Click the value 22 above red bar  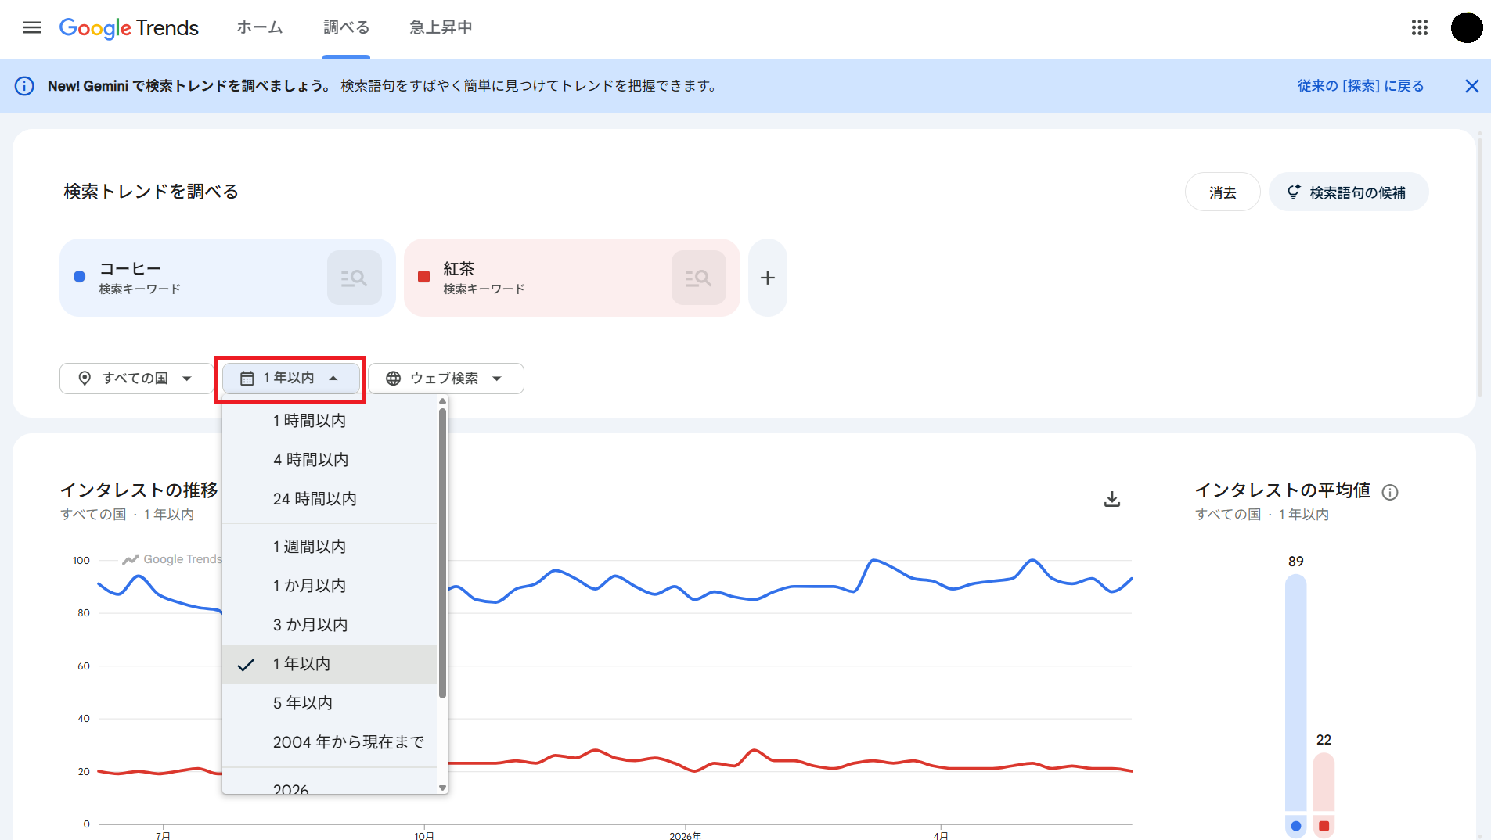[x=1324, y=740]
